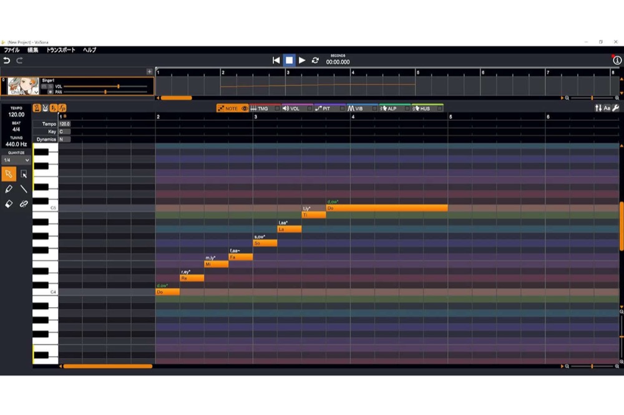Enable the TMG parameter checkbox

(276, 108)
